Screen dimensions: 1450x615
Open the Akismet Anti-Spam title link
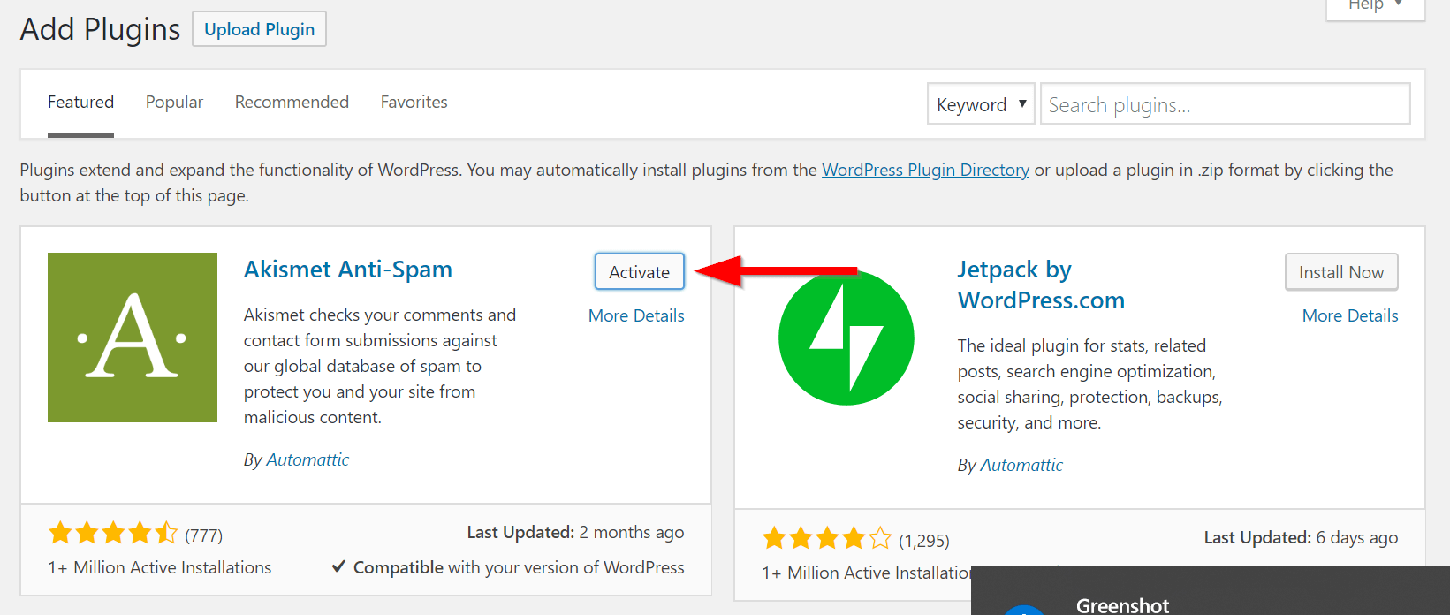click(x=348, y=270)
